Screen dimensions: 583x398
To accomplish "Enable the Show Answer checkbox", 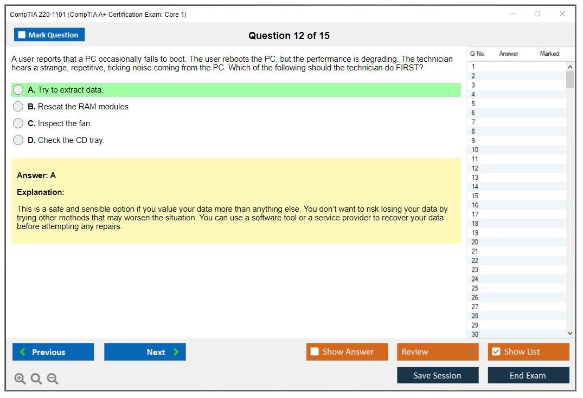I will coord(315,352).
